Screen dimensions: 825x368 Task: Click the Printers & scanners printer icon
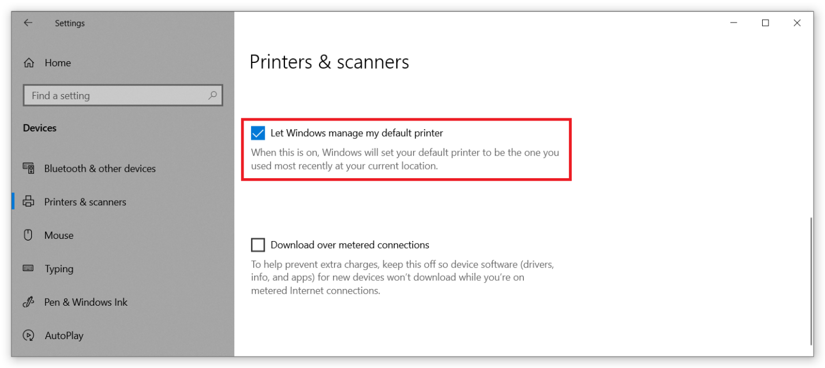(28, 202)
